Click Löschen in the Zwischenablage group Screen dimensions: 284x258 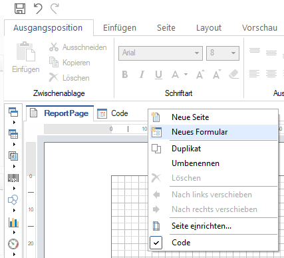point(69,78)
